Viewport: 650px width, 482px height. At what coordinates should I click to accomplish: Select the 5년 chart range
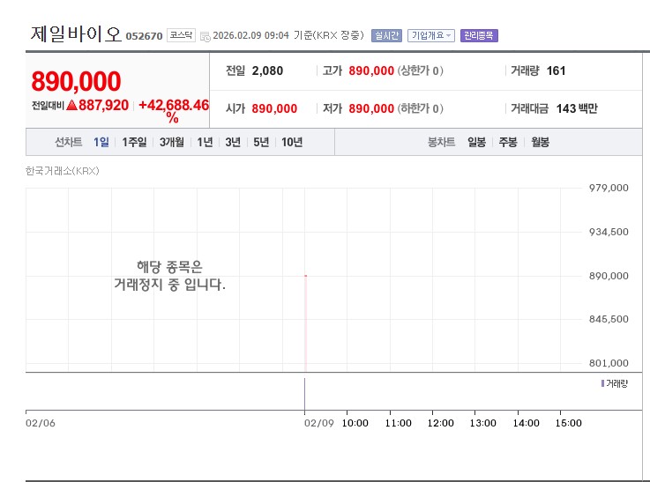coord(261,142)
